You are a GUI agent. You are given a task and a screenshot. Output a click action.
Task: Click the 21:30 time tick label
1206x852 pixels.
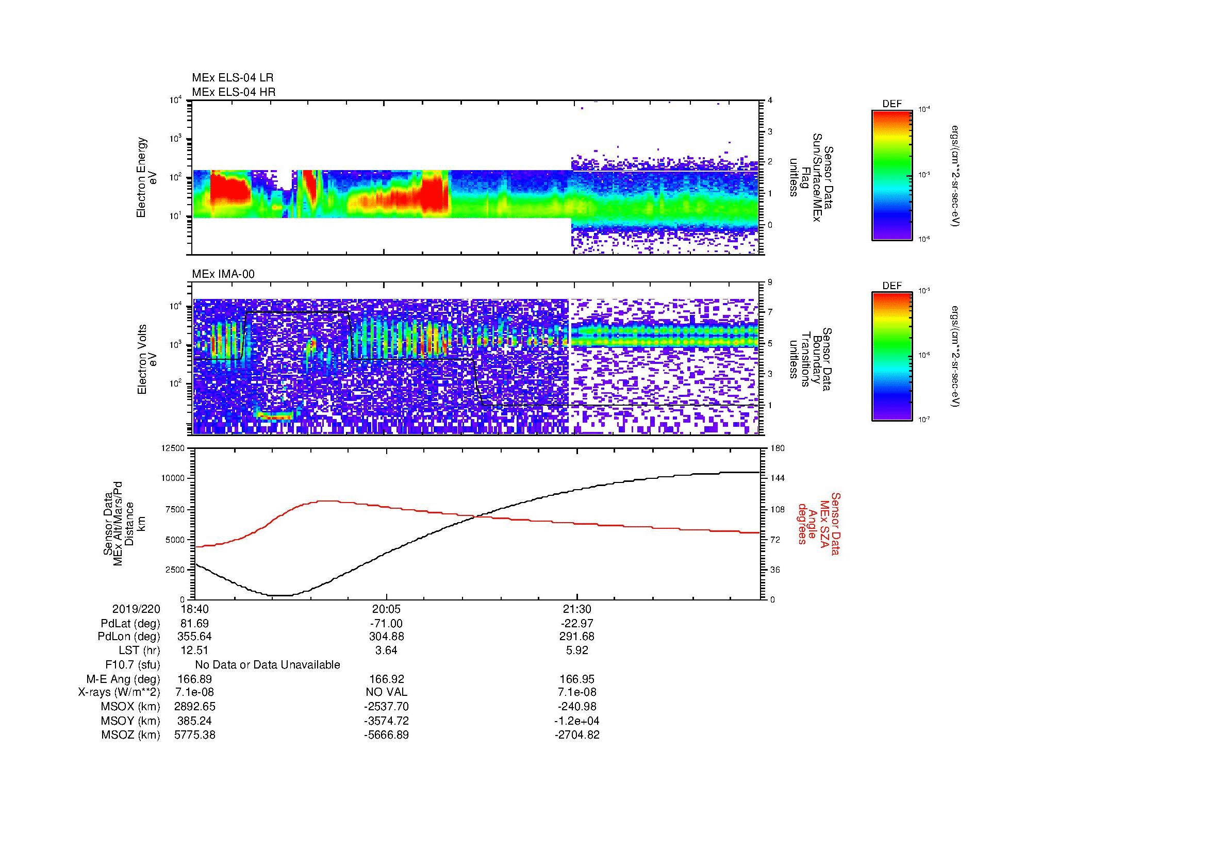(x=577, y=609)
